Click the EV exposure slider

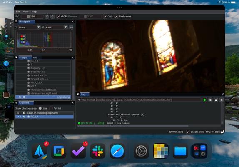(x=32, y=17)
